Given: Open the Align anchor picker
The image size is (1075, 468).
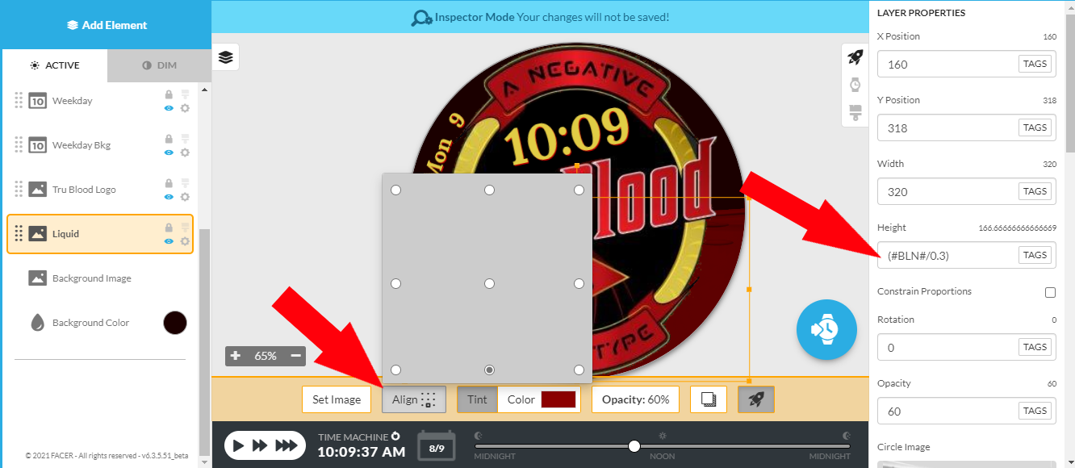Looking at the screenshot, I should pyautogui.click(x=414, y=399).
